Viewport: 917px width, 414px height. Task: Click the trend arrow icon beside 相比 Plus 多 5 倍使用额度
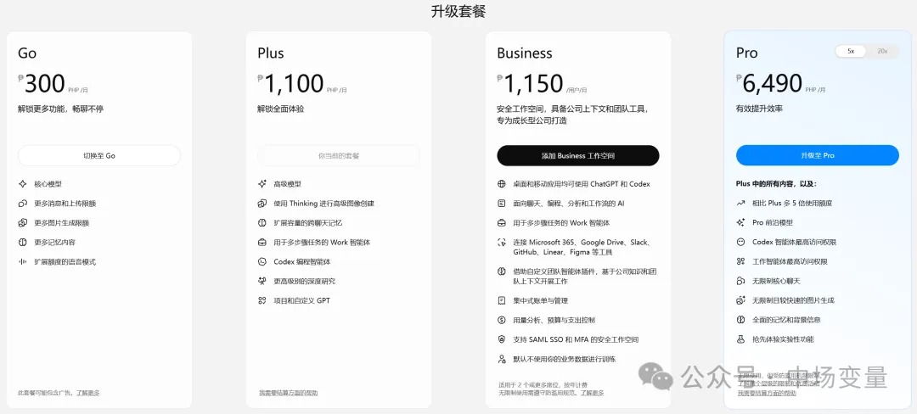point(740,204)
